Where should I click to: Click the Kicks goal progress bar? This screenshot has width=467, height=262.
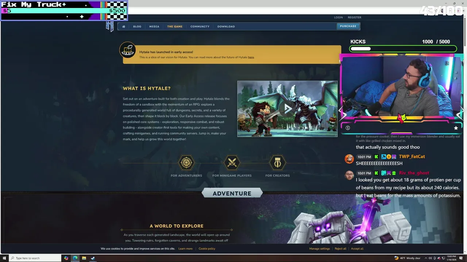[403, 49]
